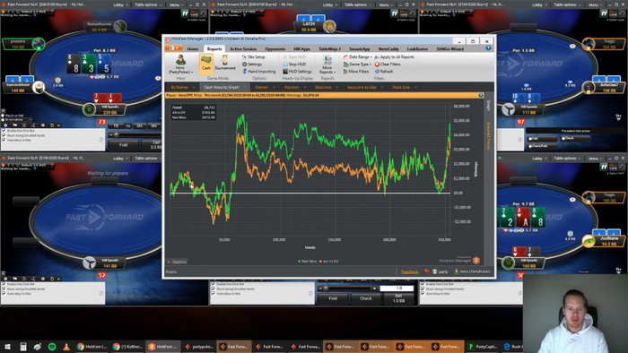
Task: Click the bet slider handle on top-left table
Action: [116, 134]
